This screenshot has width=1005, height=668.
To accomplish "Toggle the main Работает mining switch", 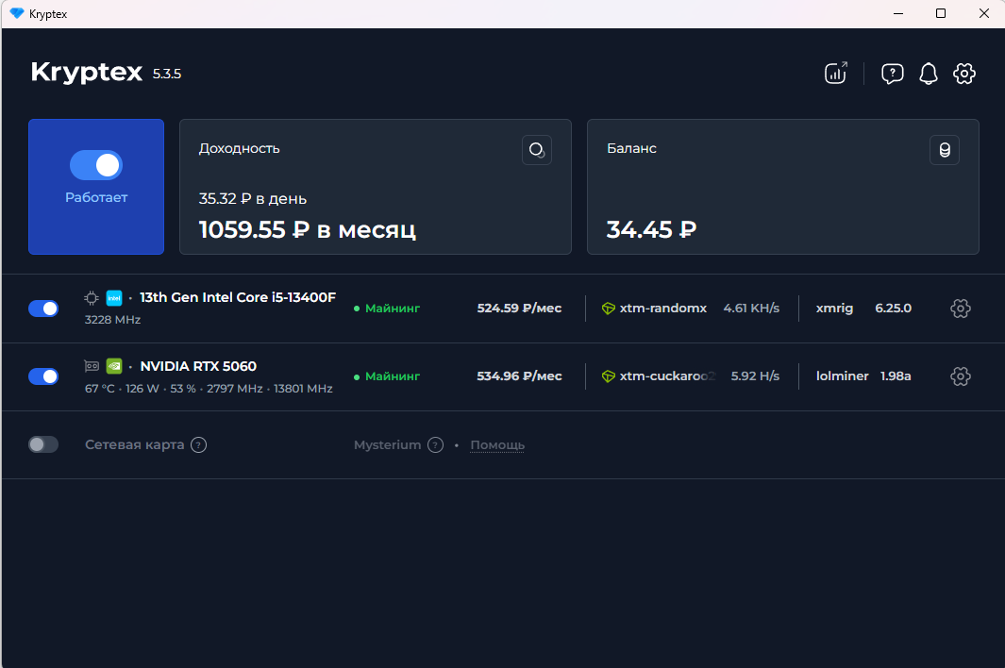I will 96,165.
